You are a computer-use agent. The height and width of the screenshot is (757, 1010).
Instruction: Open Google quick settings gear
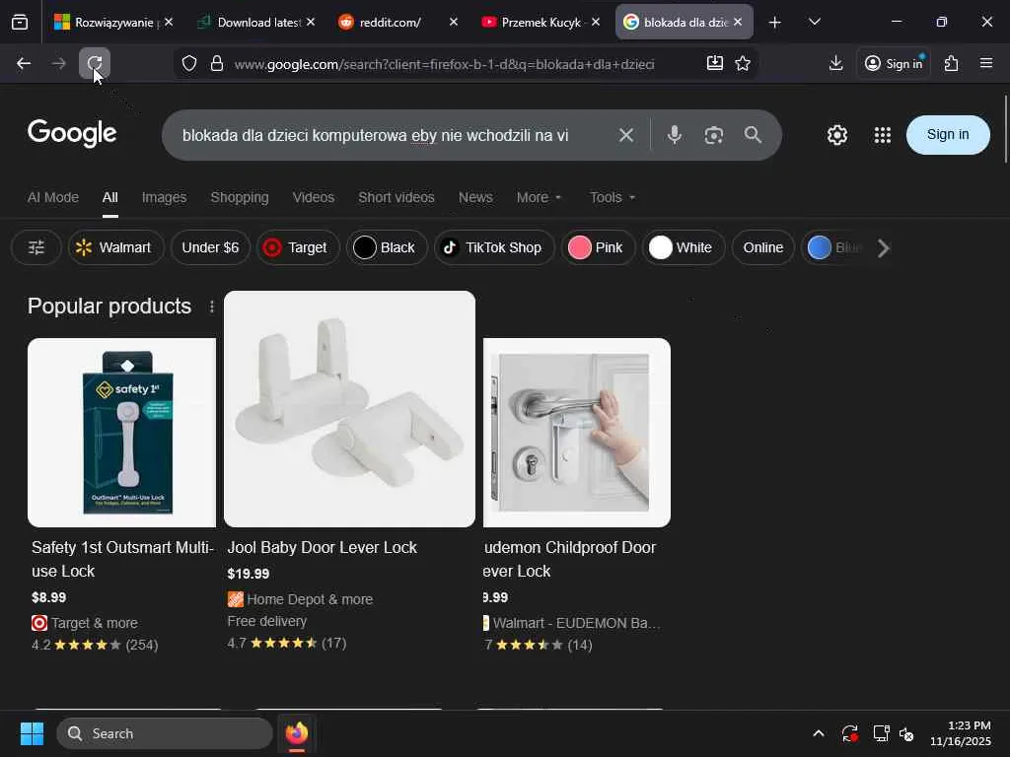point(837,135)
